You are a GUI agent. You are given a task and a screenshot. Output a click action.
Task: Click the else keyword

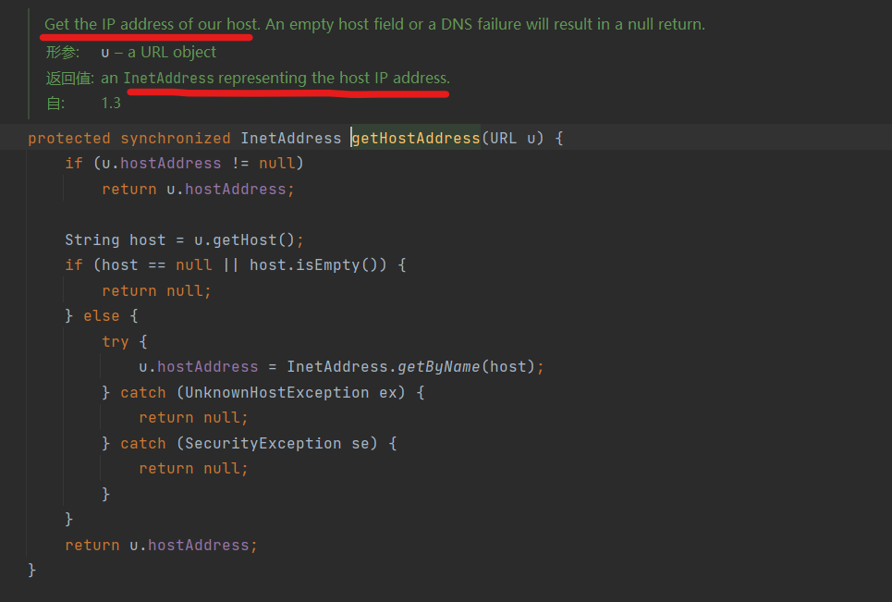(101, 316)
